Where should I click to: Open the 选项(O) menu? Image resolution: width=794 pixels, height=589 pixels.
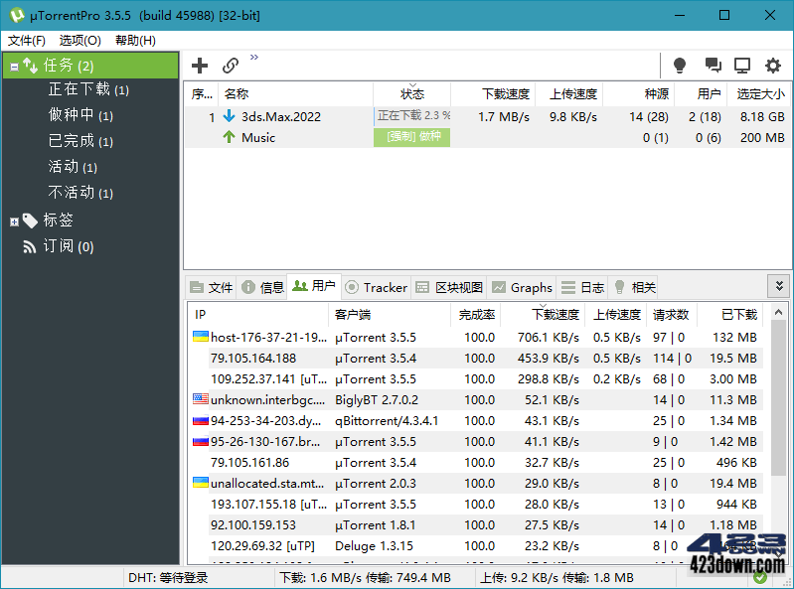tap(80, 41)
